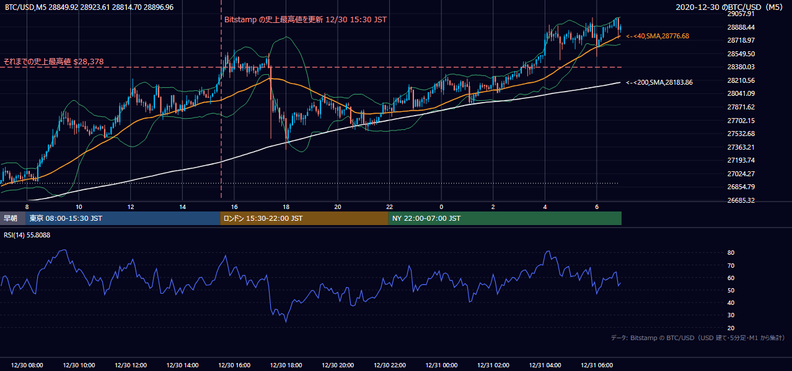Select the 東京 08:00-15:30 JST session bar
The height and width of the screenshot is (371, 792).
[123, 218]
